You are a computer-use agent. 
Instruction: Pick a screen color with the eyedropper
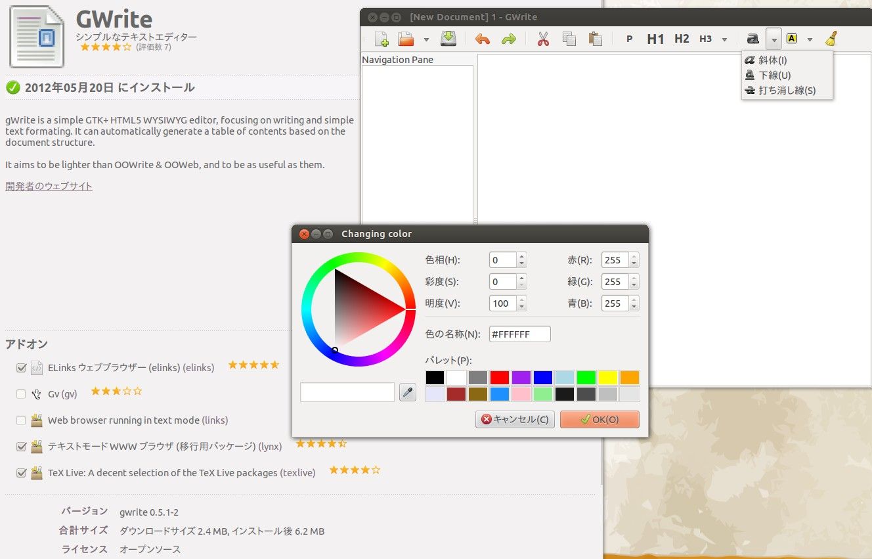pyautogui.click(x=408, y=393)
